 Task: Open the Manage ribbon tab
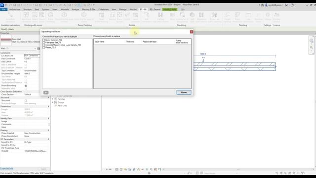click(x=123, y=9)
